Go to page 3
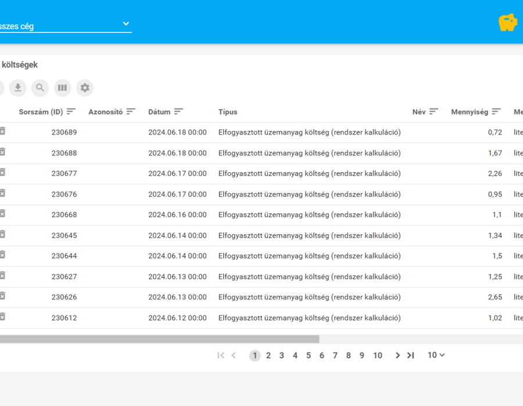Screen dimensions: 523x406 281,356
